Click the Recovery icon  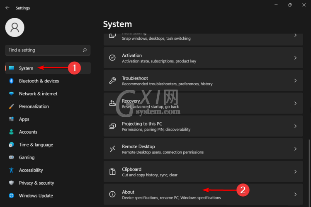coord(112,103)
